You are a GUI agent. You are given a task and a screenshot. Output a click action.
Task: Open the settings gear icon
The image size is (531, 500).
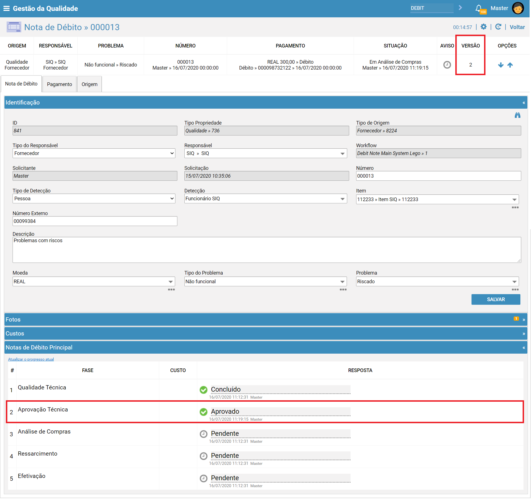484,27
